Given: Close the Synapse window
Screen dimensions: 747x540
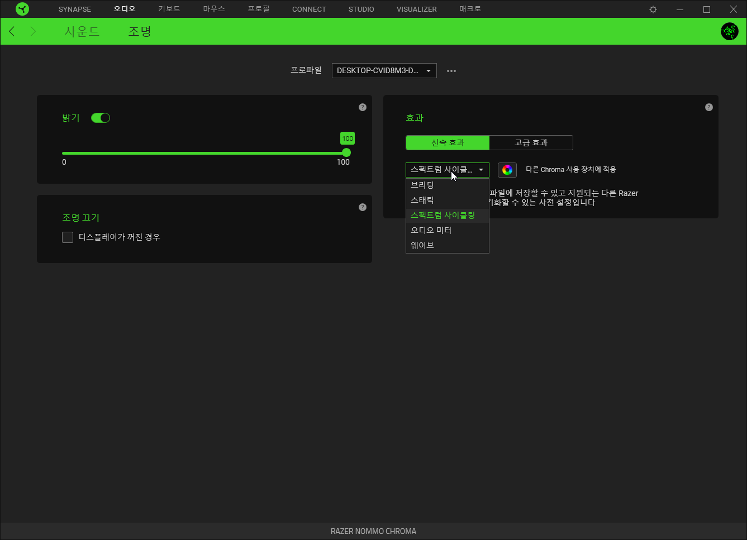Looking at the screenshot, I should coord(734,9).
